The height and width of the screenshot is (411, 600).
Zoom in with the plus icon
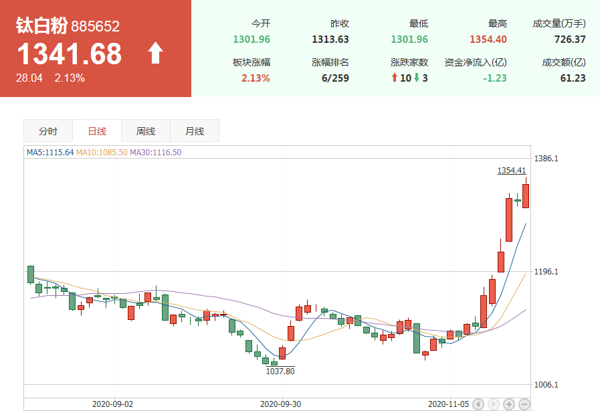509,404
